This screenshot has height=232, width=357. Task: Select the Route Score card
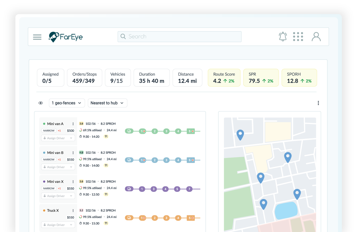click(224, 78)
